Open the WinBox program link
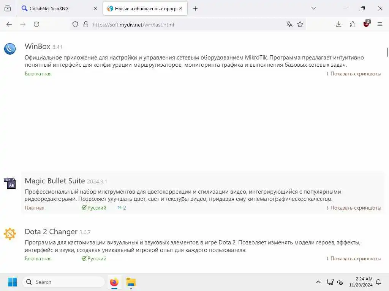389x291 pixels. [38, 46]
